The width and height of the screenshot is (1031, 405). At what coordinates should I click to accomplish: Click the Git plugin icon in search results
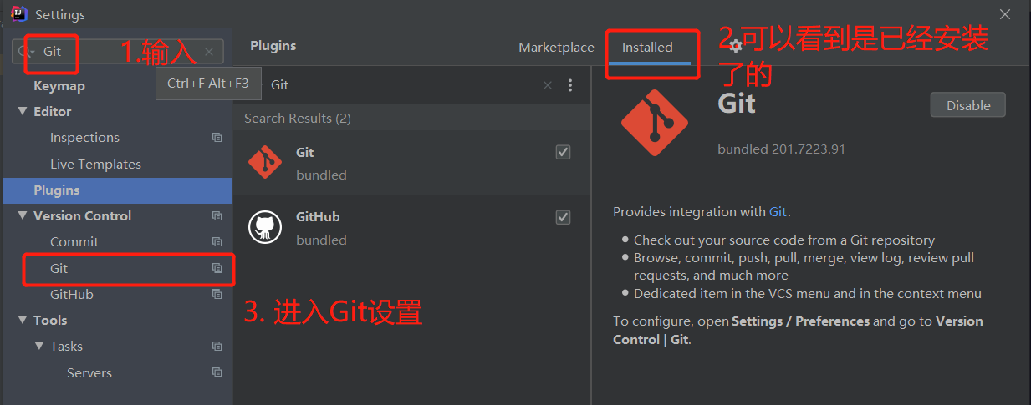coord(265,162)
